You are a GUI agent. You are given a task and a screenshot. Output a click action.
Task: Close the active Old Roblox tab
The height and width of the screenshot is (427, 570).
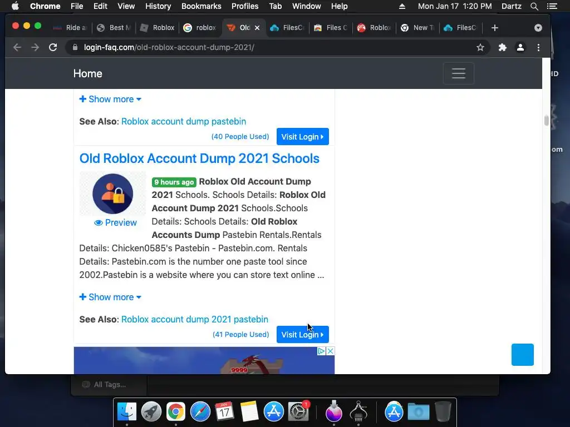[257, 28]
